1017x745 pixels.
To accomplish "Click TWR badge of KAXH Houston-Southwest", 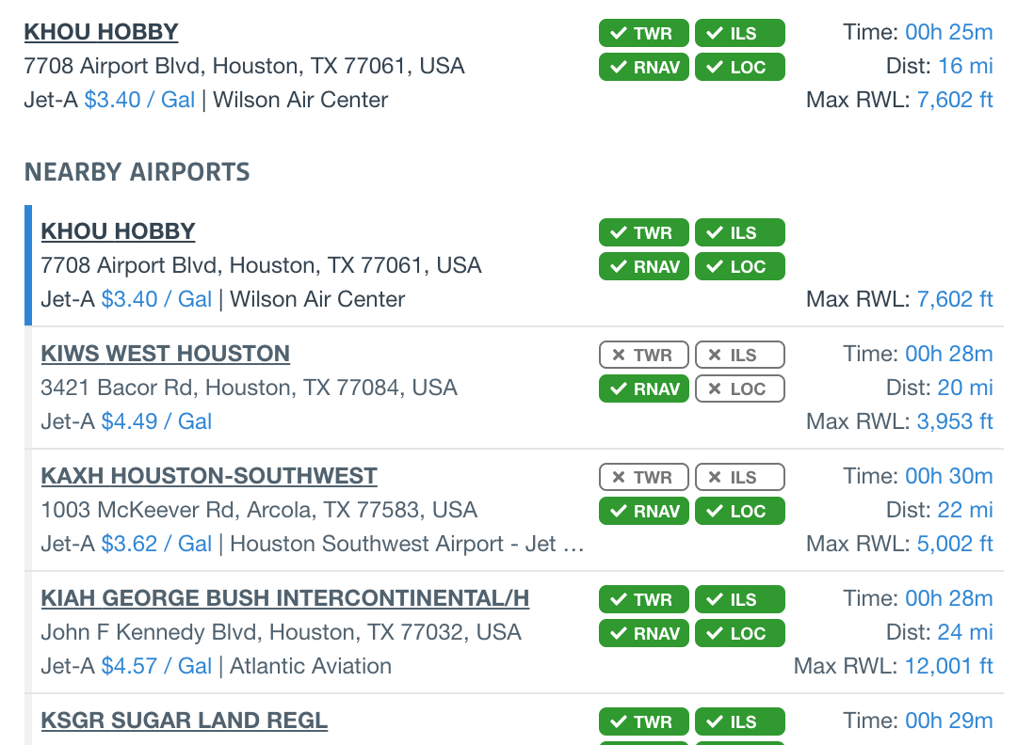I will point(643,478).
